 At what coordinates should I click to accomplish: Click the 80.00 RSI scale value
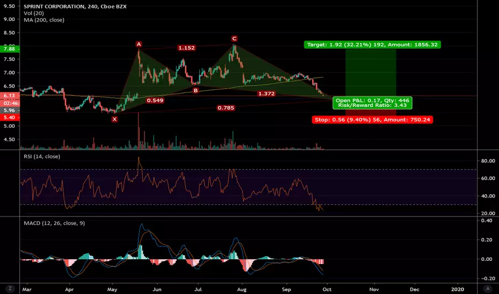coord(488,161)
